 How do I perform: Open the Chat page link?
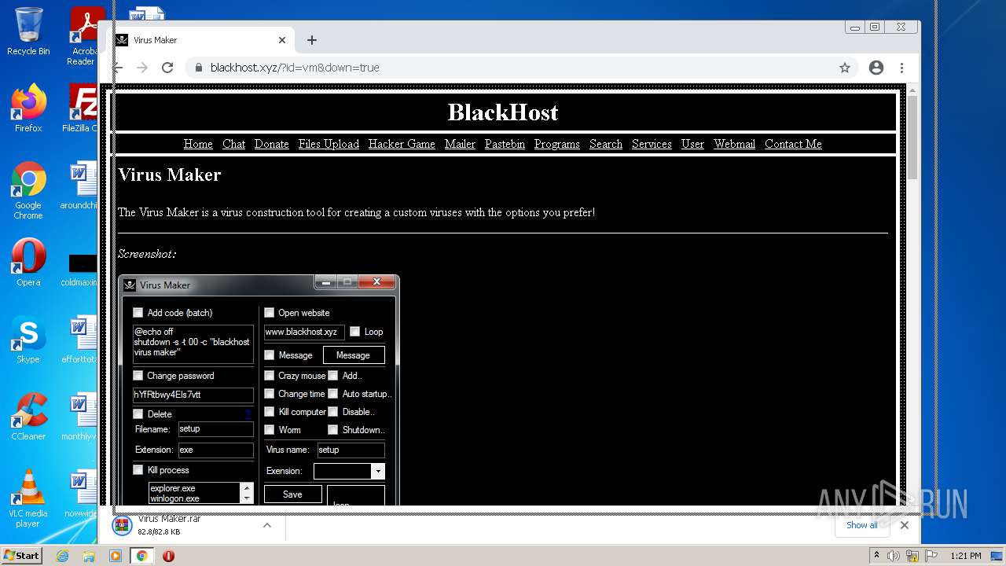point(233,144)
